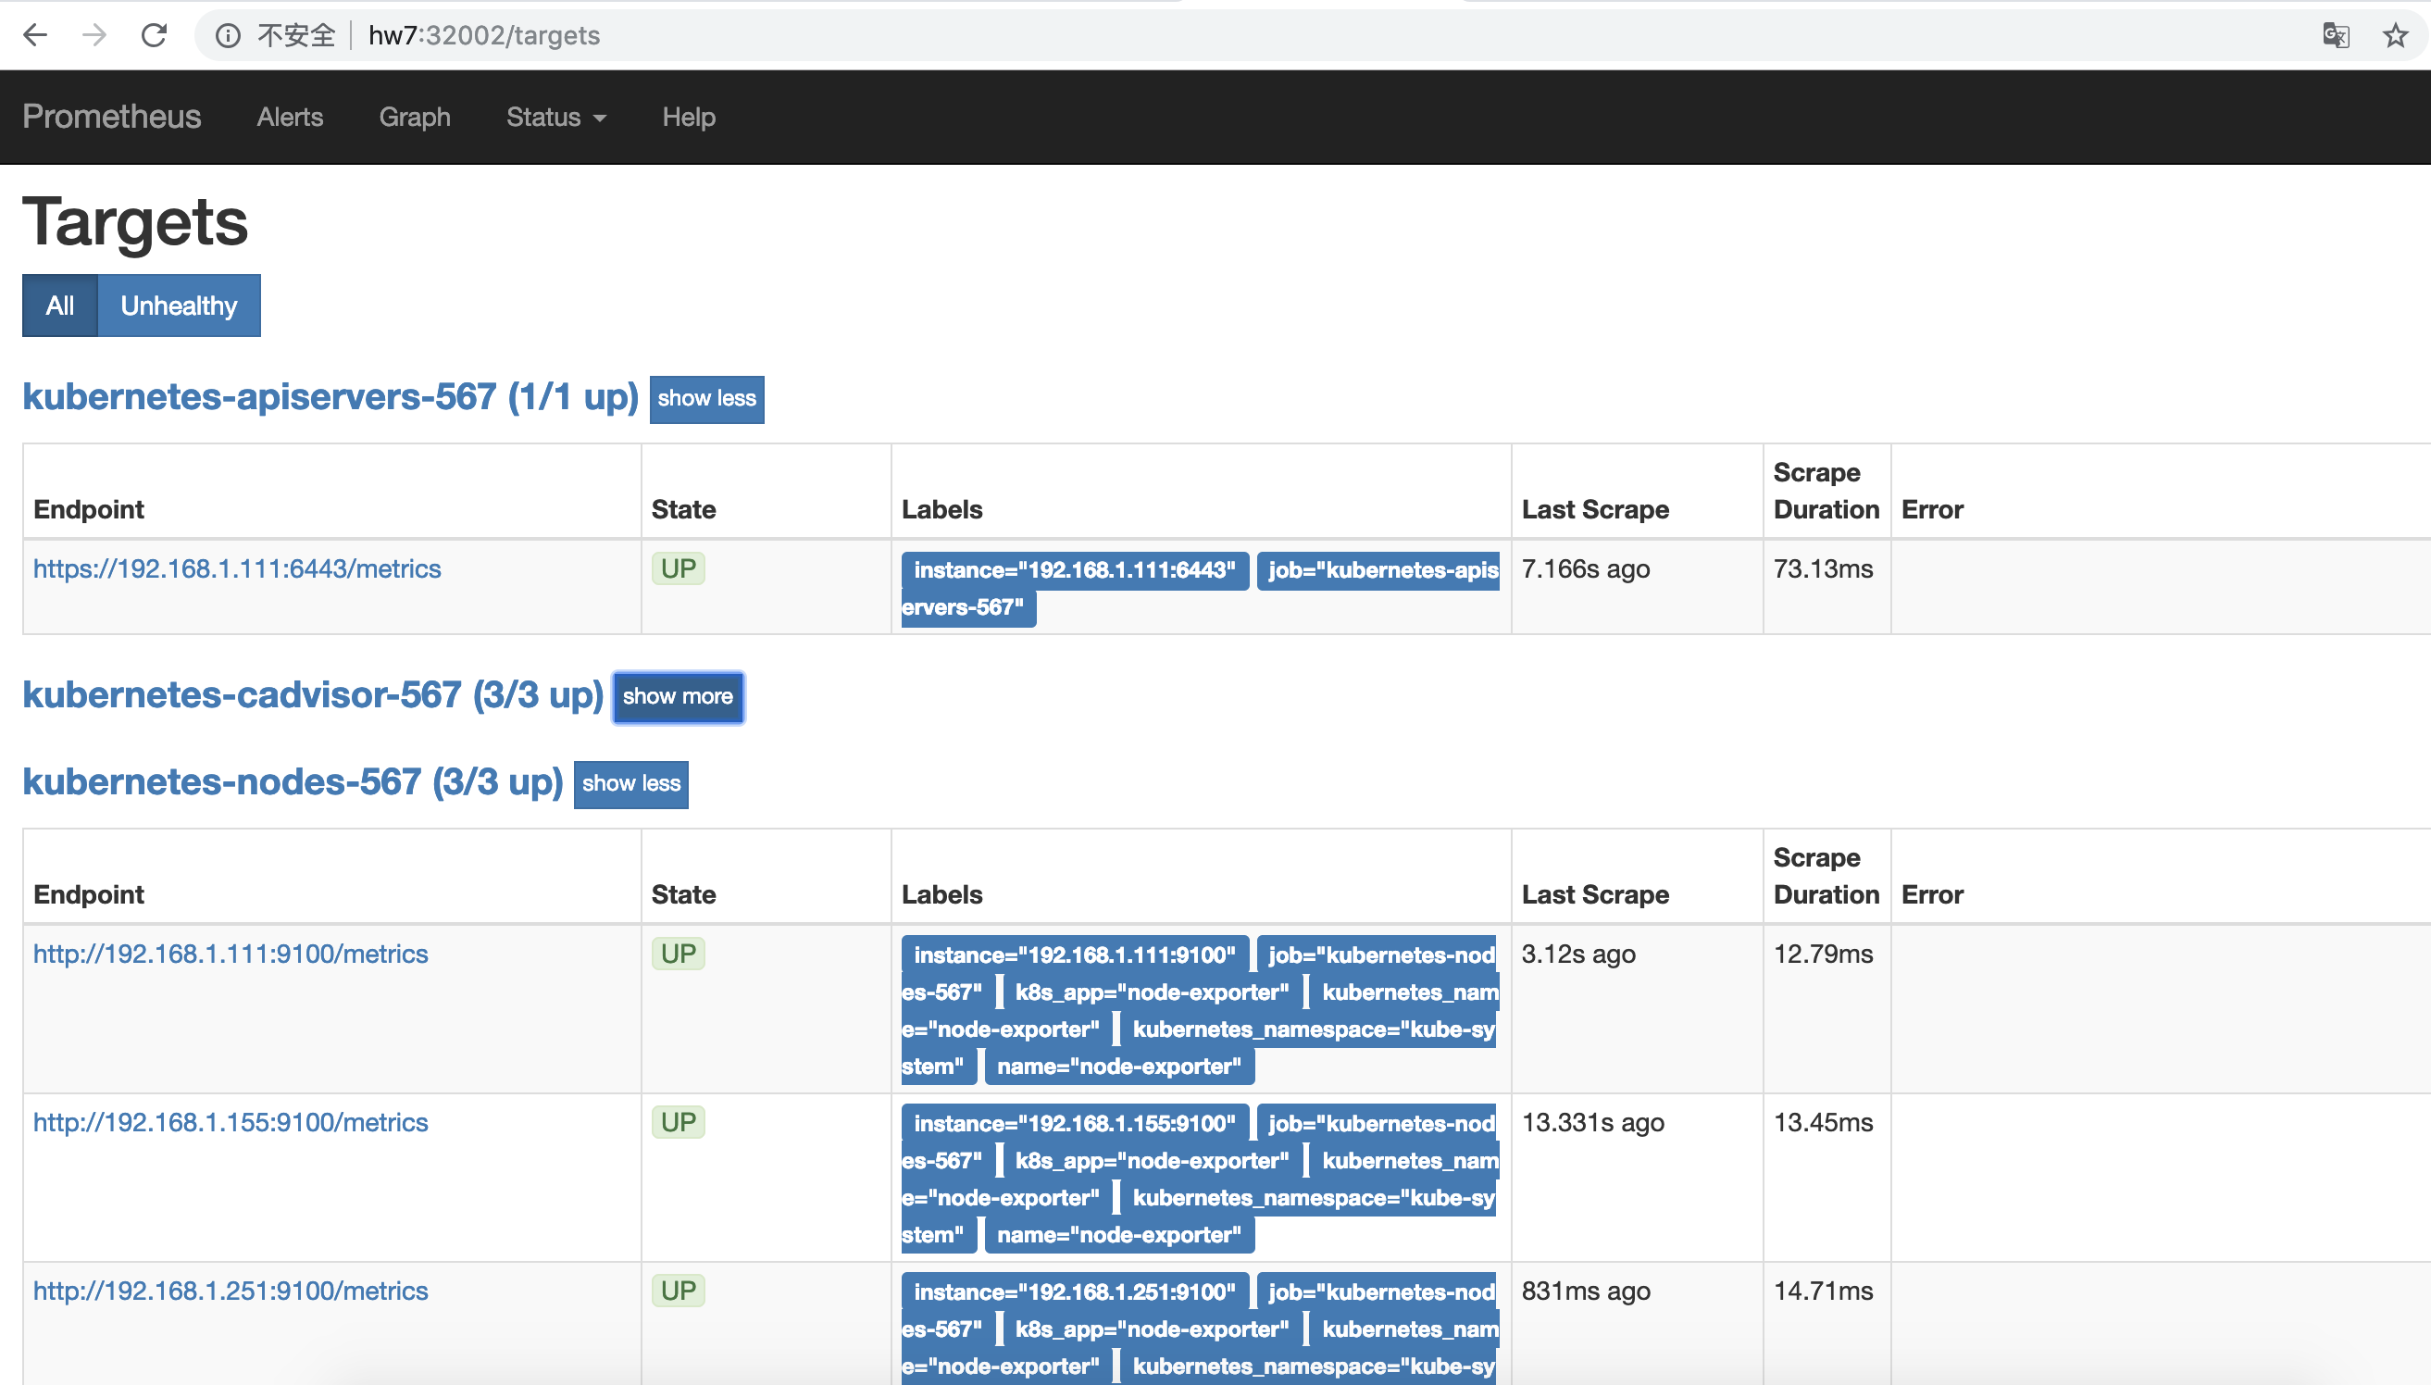2431x1385 pixels.
Task: Collapse kubernetes-apiservers-567 with show less
Action: tap(706, 399)
